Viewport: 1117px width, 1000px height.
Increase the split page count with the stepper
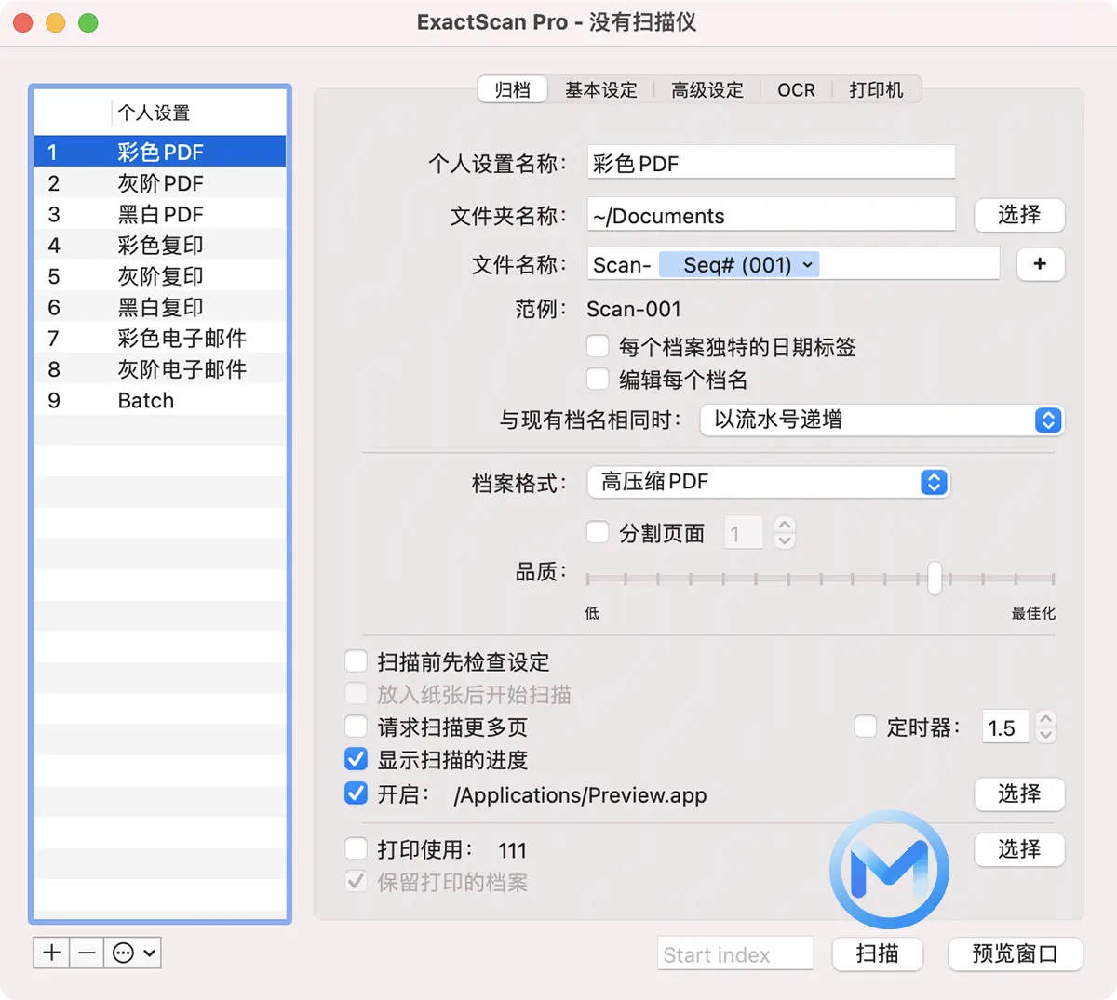[785, 525]
